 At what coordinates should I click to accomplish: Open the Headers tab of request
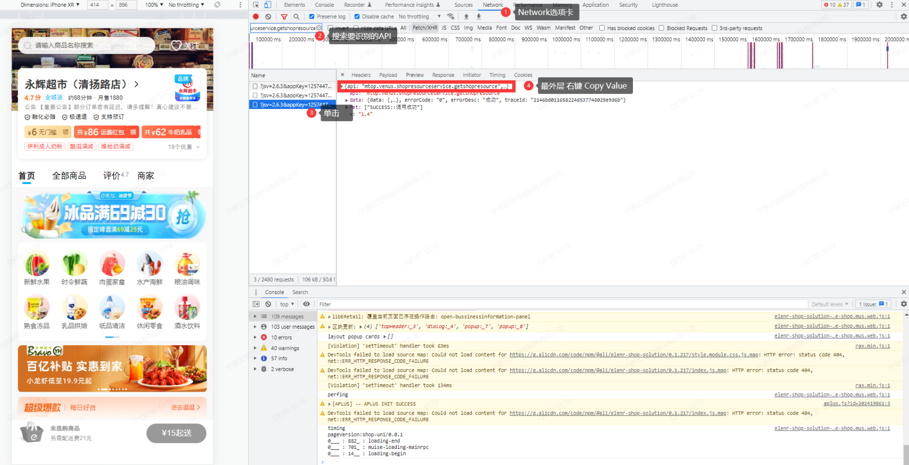click(x=361, y=75)
